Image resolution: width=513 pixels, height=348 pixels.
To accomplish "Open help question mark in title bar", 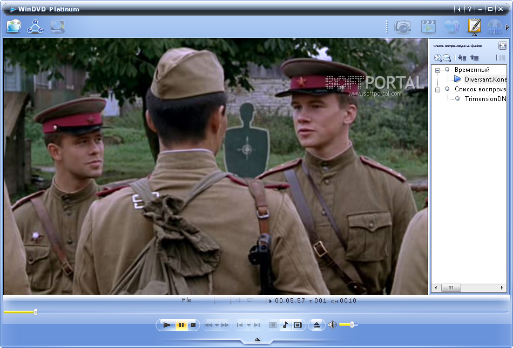I will click(x=469, y=9).
